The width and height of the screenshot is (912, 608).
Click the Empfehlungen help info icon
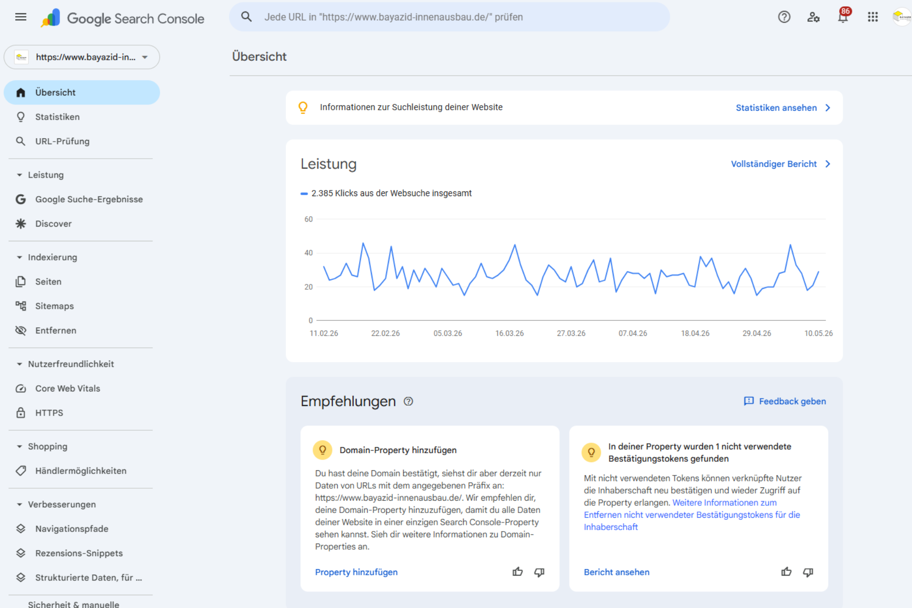pyautogui.click(x=408, y=401)
